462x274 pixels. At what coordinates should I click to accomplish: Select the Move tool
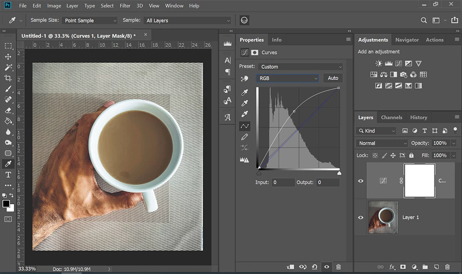coord(8,56)
